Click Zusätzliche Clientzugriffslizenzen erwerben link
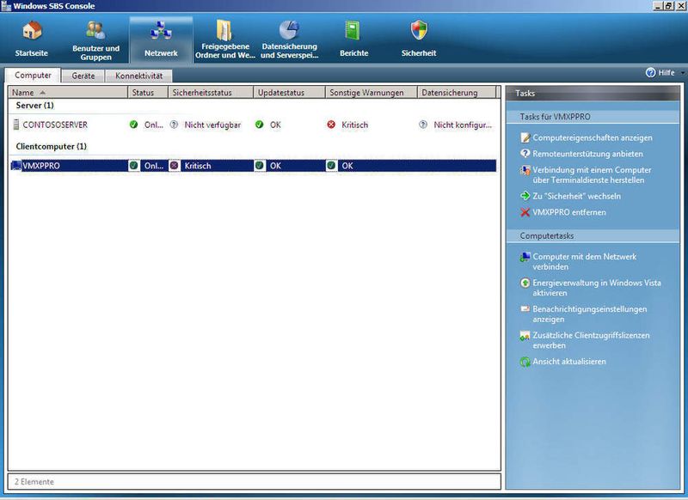The height and width of the screenshot is (500, 688). [591, 340]
